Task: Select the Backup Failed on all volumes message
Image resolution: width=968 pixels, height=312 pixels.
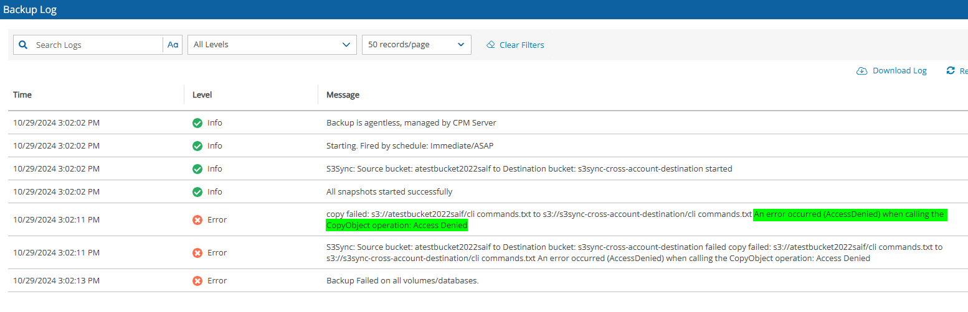Action: coord(402,281)
